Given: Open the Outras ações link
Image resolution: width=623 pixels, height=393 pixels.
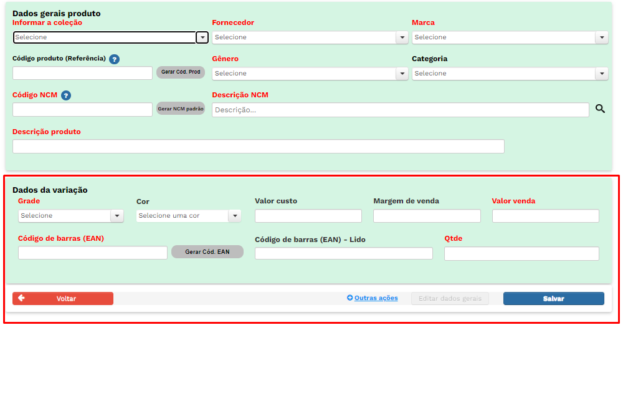Looking at the screenshot, I should [x=376, y=298].
